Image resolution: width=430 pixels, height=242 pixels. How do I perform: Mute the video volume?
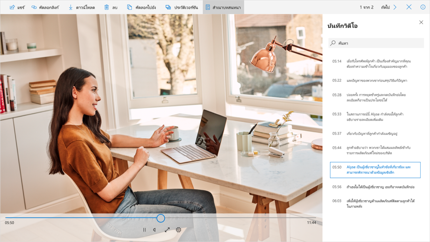pyautogui.click(x=155, y=230)
